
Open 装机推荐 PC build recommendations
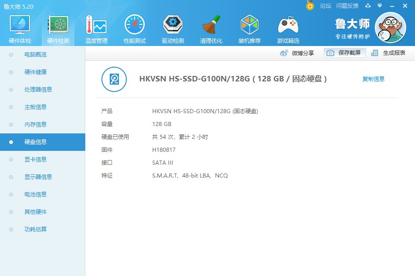tap(249, 28)
